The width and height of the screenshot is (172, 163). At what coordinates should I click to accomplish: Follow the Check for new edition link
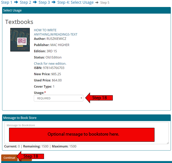[x=50, y=63]
